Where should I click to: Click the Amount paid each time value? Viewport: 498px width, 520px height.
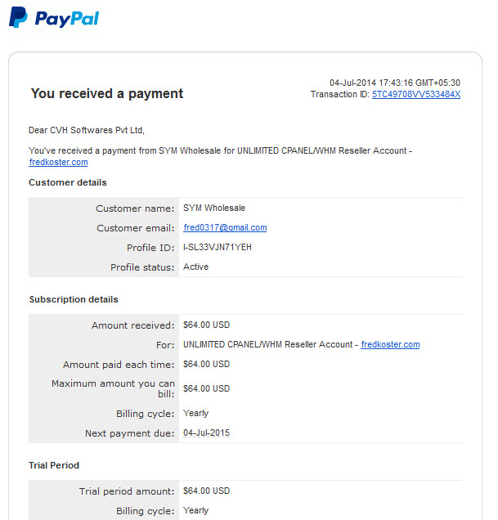pyautogui.click(x=206, y=364)
